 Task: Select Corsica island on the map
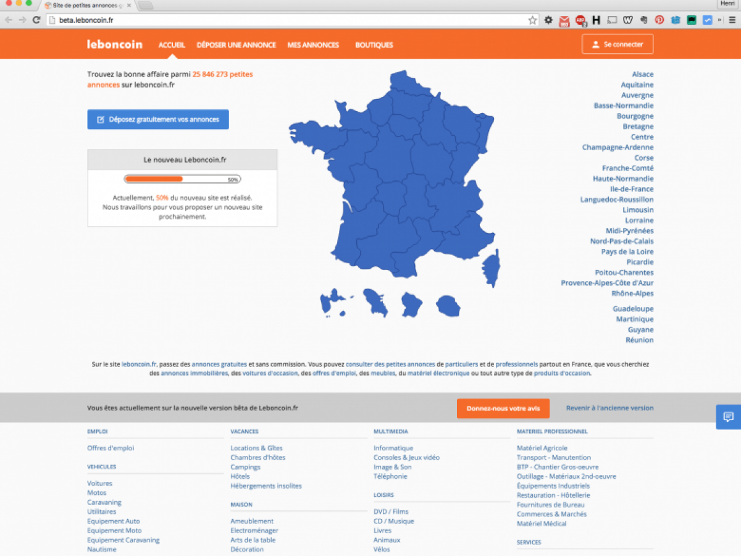point(492,268)
